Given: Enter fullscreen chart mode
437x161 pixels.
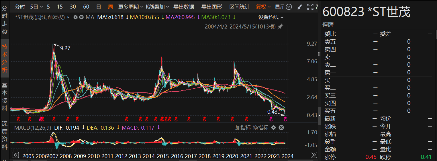Looking at the screenshot, I should point(310,7).
